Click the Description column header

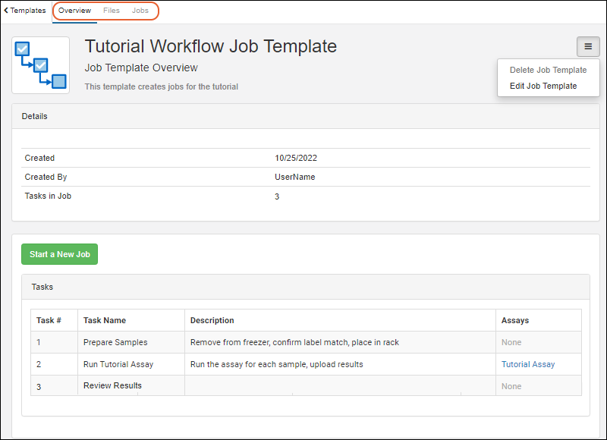(x=212, y=320)
